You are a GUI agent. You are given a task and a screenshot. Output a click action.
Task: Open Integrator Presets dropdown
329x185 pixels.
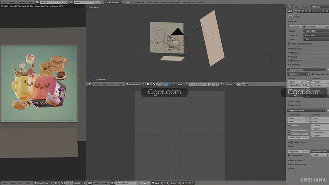[307, 110]
